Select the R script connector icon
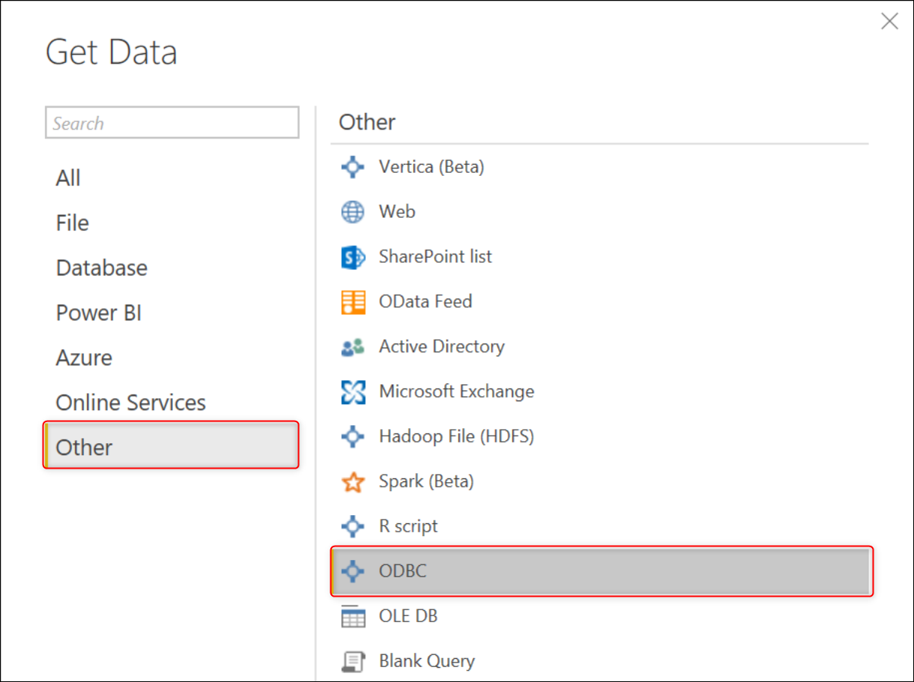 352,526
